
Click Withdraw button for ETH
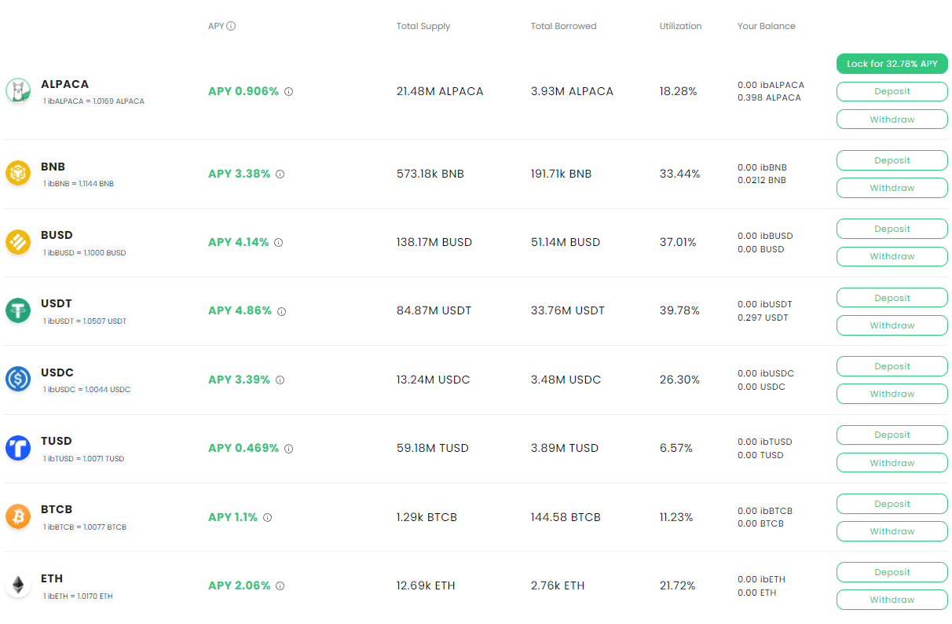[892, 600]
